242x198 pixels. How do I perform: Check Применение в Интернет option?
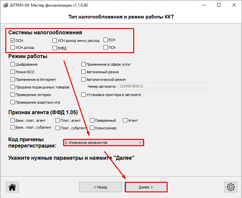[13, 80]
